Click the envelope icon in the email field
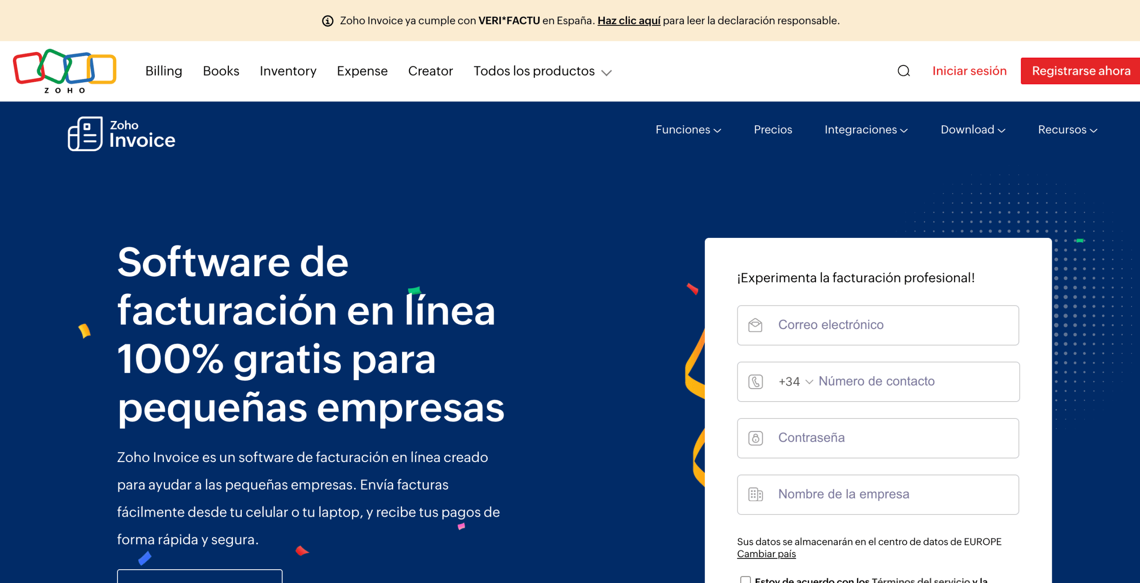The width and height of the screenshot is (1140, 583). [x=755, y=325]
